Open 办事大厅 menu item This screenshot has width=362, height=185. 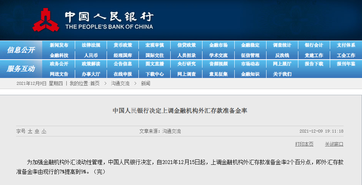(91, 74)
